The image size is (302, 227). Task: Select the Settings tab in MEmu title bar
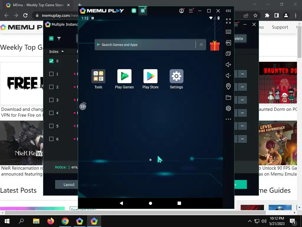click(143, 11)
